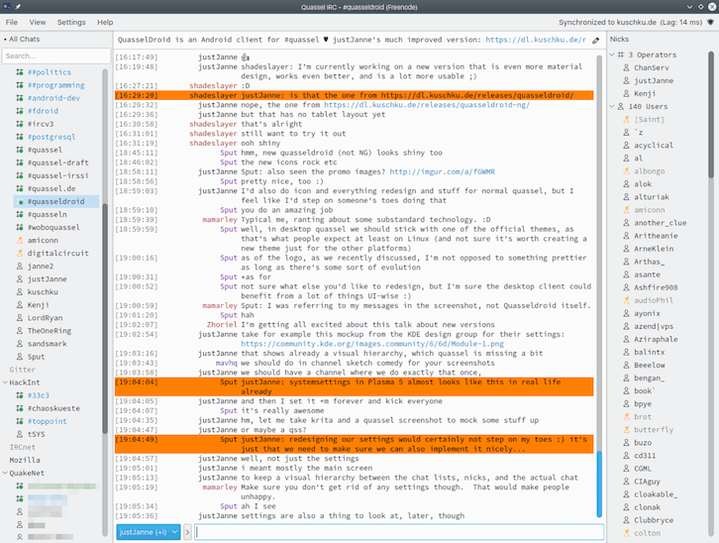Screen dimensions: 719x543
Task: Click the #postgresql channel icon
Action: pos(20,137)
